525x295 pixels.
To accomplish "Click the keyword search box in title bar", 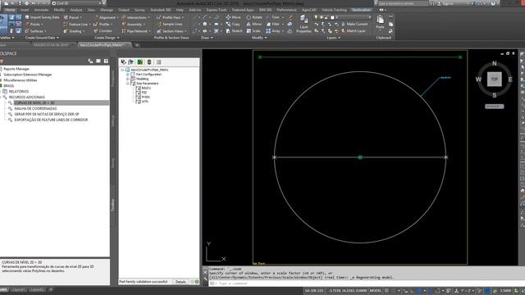I will tap(403, 3).
